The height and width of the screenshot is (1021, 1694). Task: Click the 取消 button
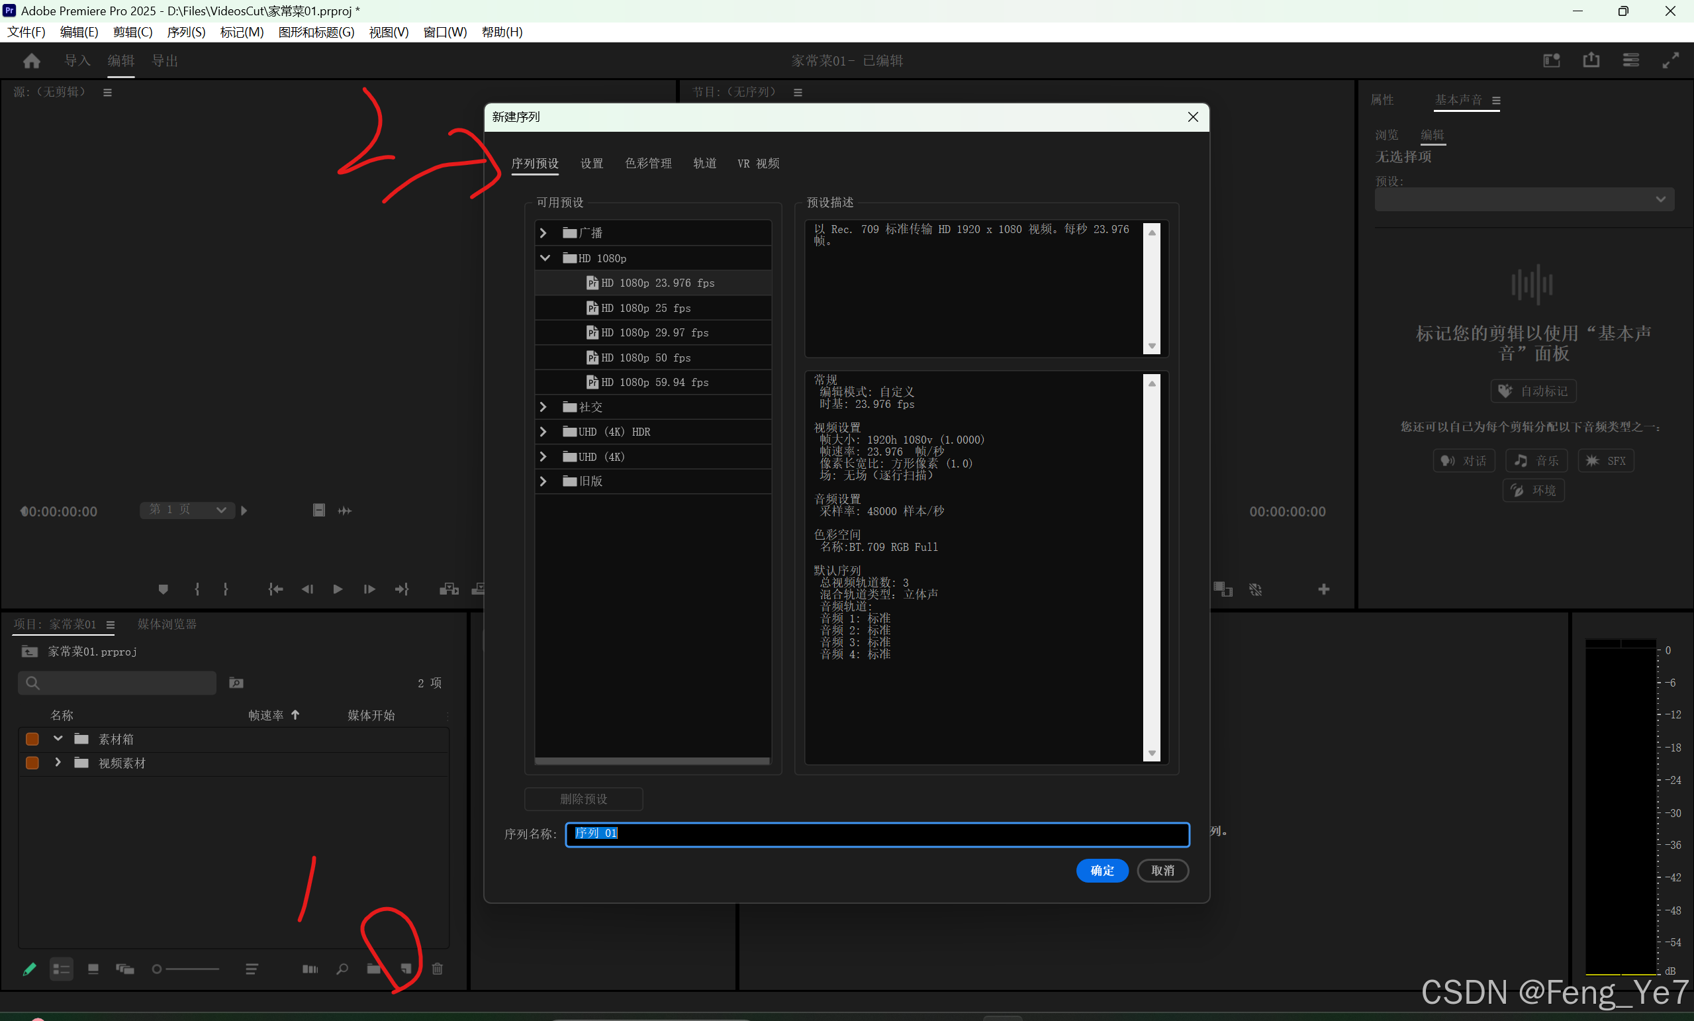pyautogui.click(x=1162, y=871)
